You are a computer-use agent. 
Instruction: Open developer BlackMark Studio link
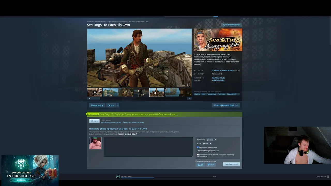click(x=219, y=78)
